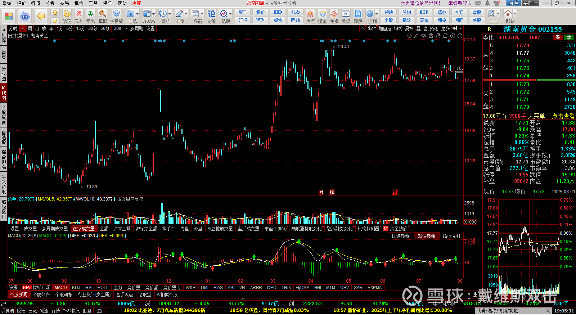Click the 优选参数 button
The image size is (576, 315).
pyautogui.click(x=401, y=236)
